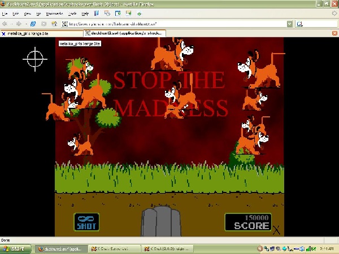Click the Done status bar text
Screen dimensions: 339x254
click(x=6, y=240)
